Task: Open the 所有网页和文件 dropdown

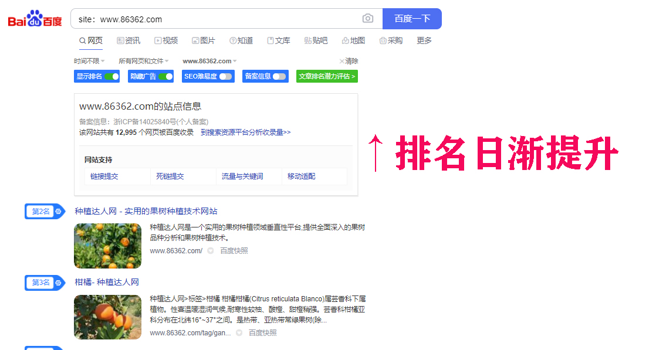Action: 143,61
